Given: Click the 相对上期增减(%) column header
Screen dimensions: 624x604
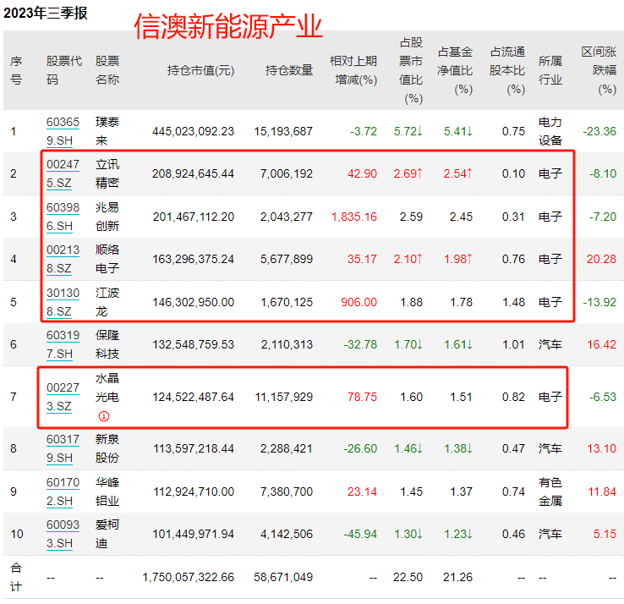Looking at the screenshot, I should (x=353, y=70).
